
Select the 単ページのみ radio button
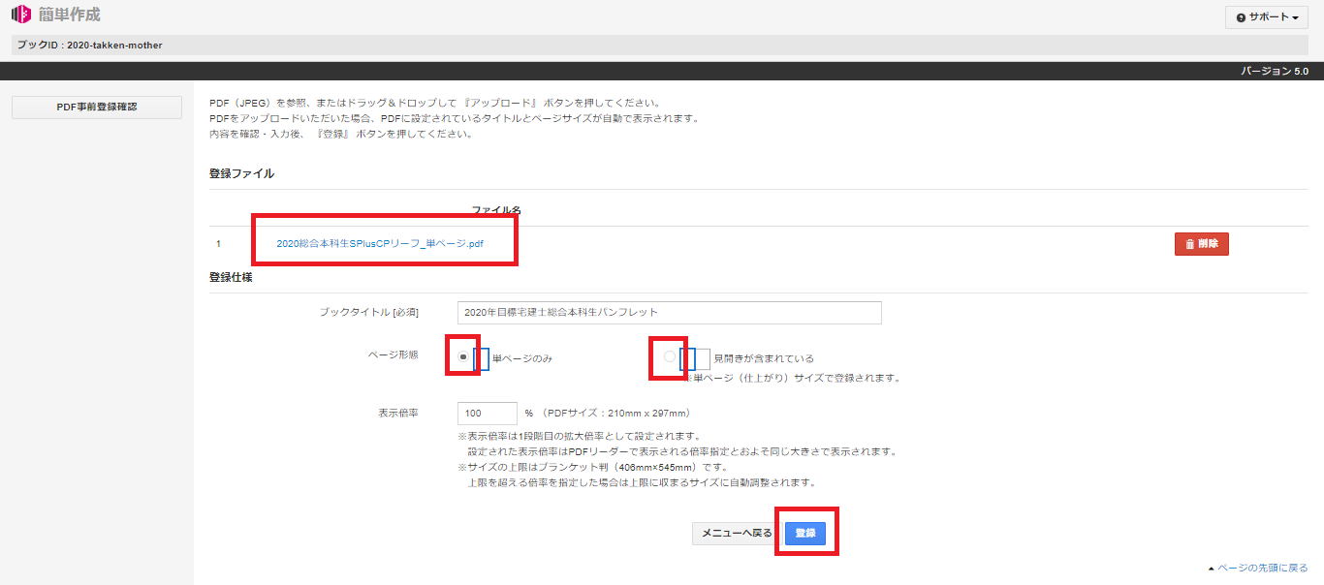[463, 357]
